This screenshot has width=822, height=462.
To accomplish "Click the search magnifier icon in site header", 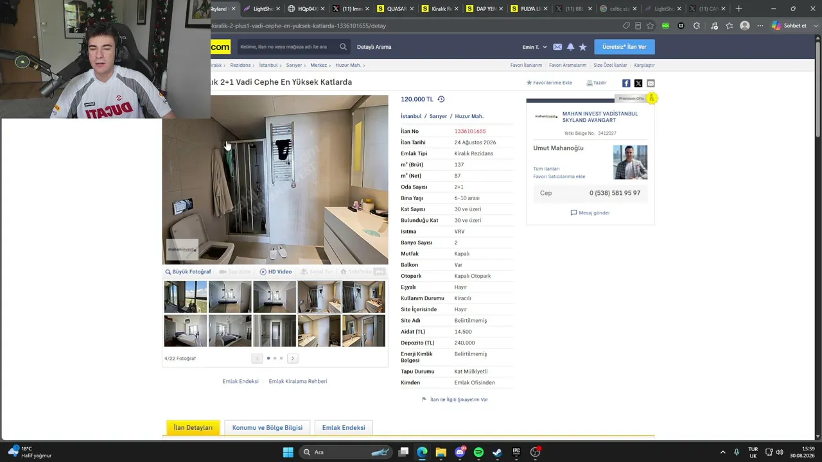I will click(x=343, y=47).
